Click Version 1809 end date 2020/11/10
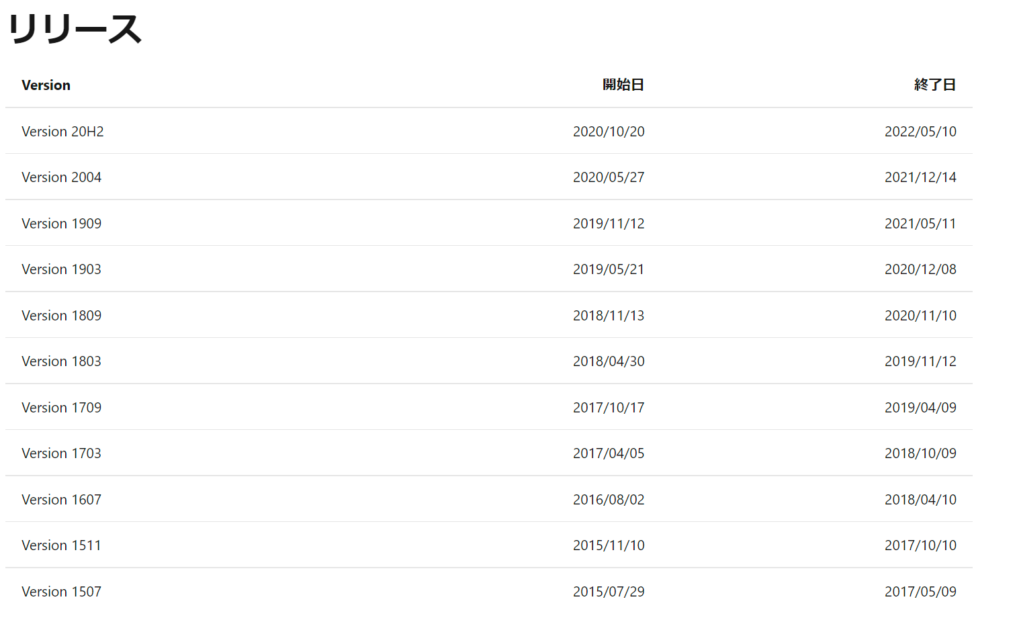The image size is (1019, 620). pyautogui.click(x=920, y=316)
